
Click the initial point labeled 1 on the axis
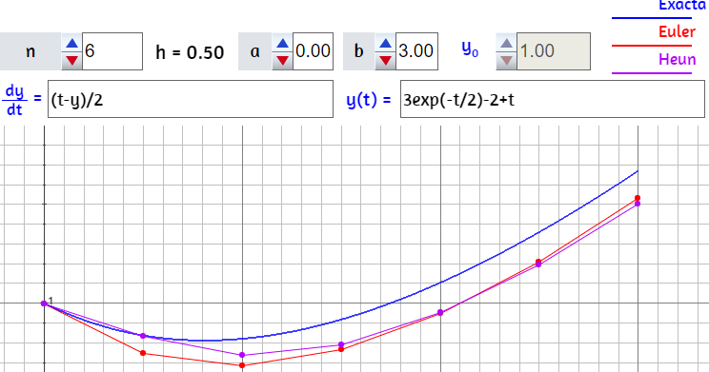coord(44,303)
